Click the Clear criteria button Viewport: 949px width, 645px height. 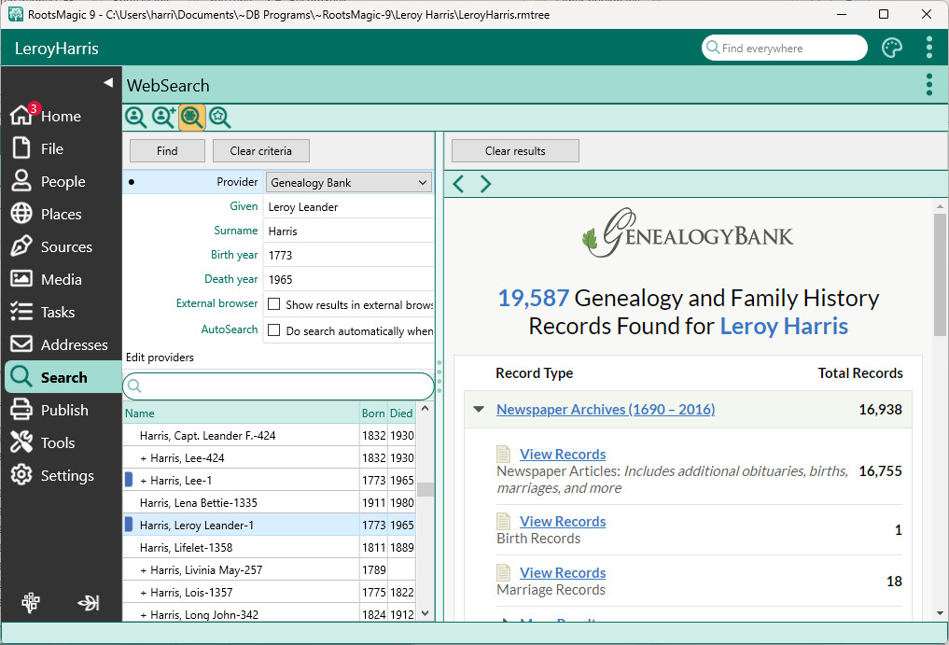pyautogui.click(x=260, y=151)
